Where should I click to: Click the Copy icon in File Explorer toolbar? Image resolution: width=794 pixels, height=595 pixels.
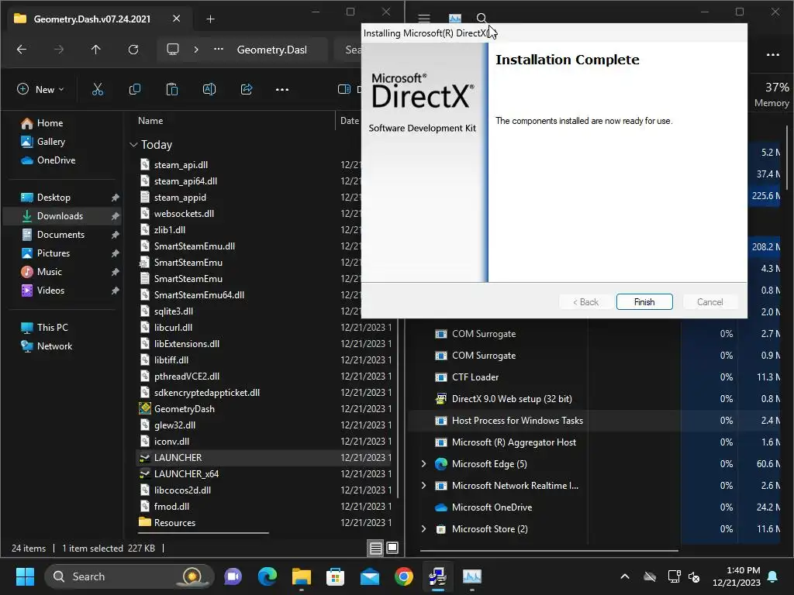coord(135,90)
